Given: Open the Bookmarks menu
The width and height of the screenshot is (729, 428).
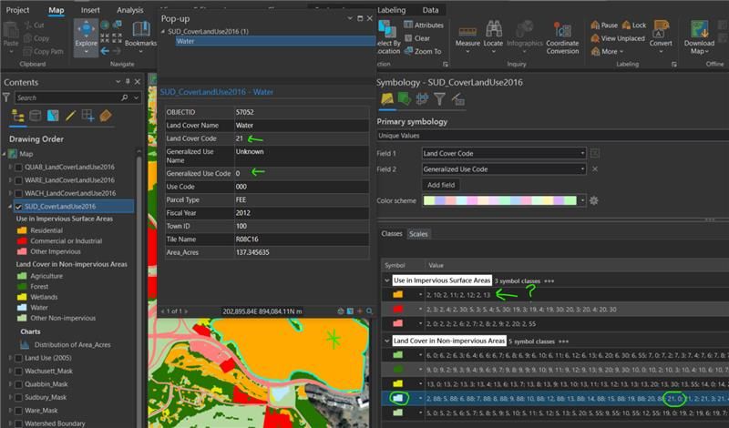Looking at the screenshot, I should 141,36.
